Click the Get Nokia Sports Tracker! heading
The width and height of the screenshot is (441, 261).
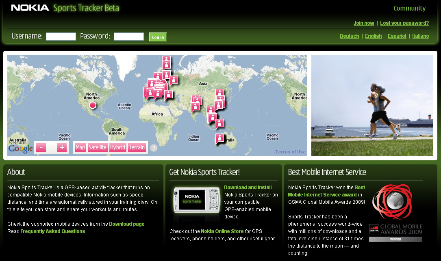coord(204,172)
